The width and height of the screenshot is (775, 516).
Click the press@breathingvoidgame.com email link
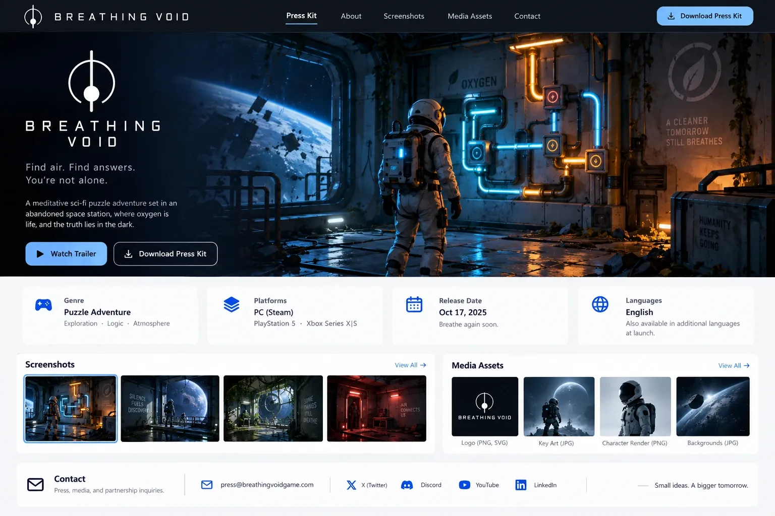coord(267,485)
